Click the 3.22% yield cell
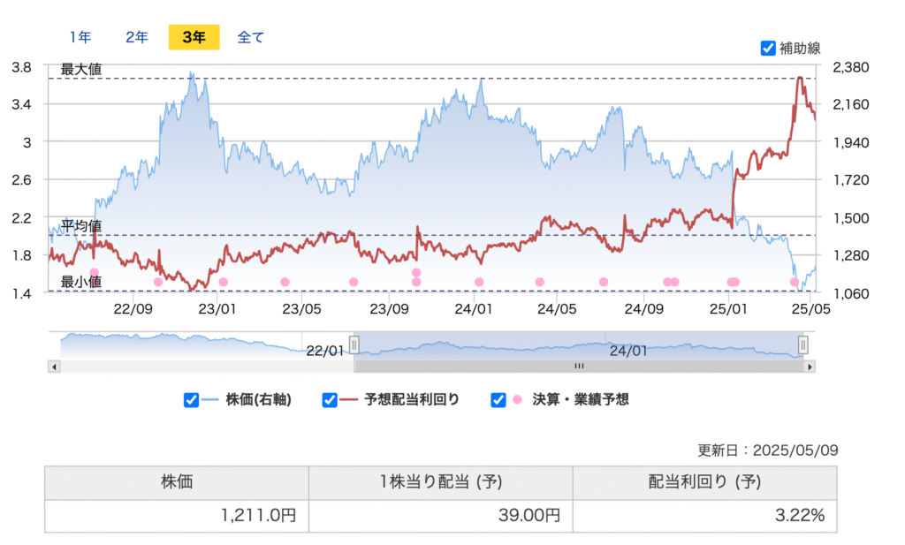The image size is (905, 545). pyautogui.click(x=704, y=516)
